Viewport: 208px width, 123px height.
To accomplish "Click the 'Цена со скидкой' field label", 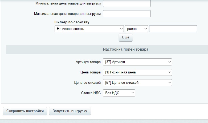I will pyautogui.click(x=87, y=83).
